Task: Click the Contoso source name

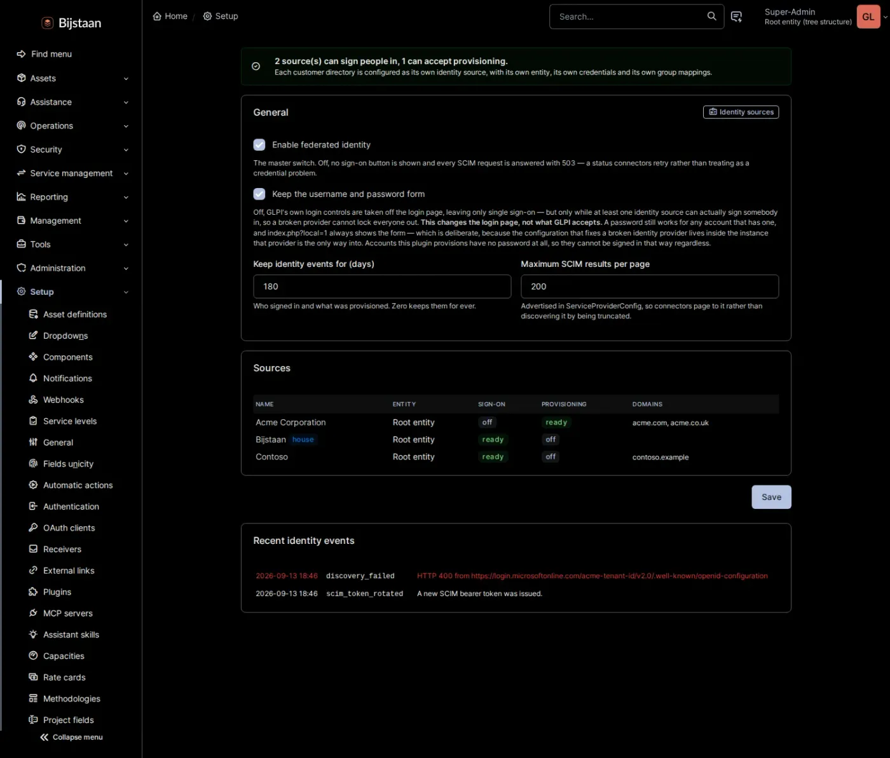Action: pyautogui.click(x=271, y=457)
